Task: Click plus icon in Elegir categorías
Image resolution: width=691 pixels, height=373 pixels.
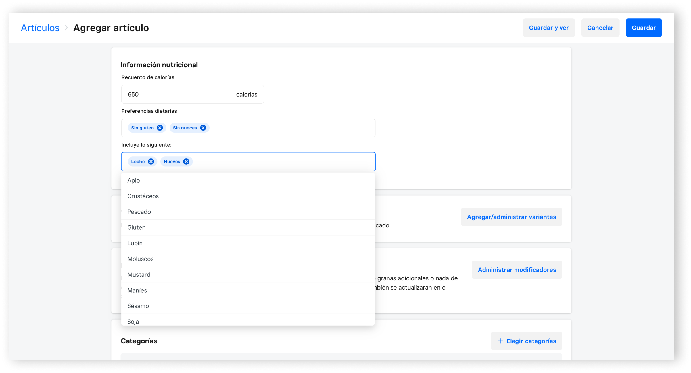Action: (500, 341)
